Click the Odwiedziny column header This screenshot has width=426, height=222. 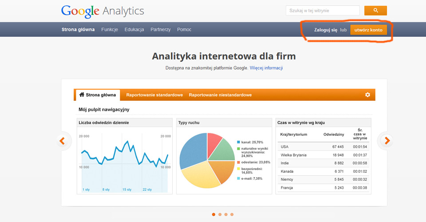334,134
